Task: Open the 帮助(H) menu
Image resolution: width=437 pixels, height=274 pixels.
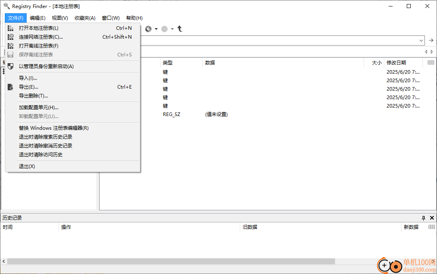Action: [134, 18]
